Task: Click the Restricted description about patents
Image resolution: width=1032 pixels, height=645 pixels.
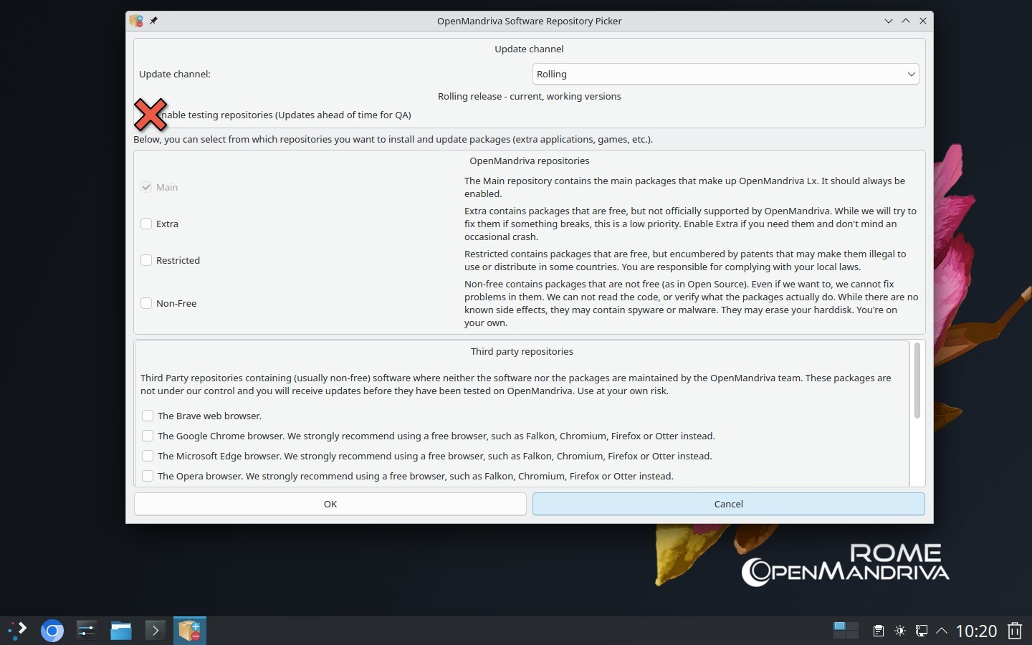Action: (x=685, y=260)
